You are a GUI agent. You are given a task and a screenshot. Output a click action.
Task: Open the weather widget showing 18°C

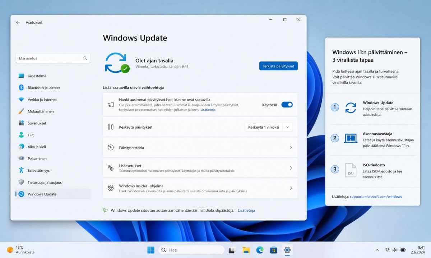pyautogui.click(x=21, y=250)
